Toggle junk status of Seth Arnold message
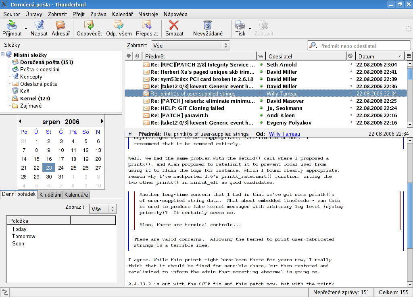The image size is (413, 297). click(351, 64)
